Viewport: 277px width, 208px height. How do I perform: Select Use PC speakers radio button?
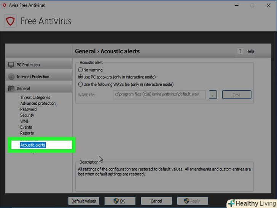coord(80,77)
